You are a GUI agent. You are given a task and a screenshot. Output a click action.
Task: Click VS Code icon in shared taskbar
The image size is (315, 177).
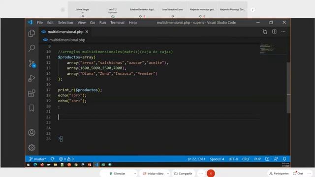[x=96, y=165]
